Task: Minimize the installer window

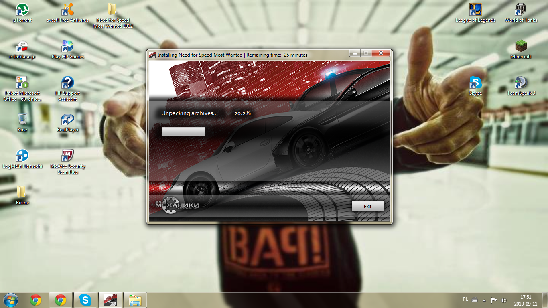Action: pos(354,53)
